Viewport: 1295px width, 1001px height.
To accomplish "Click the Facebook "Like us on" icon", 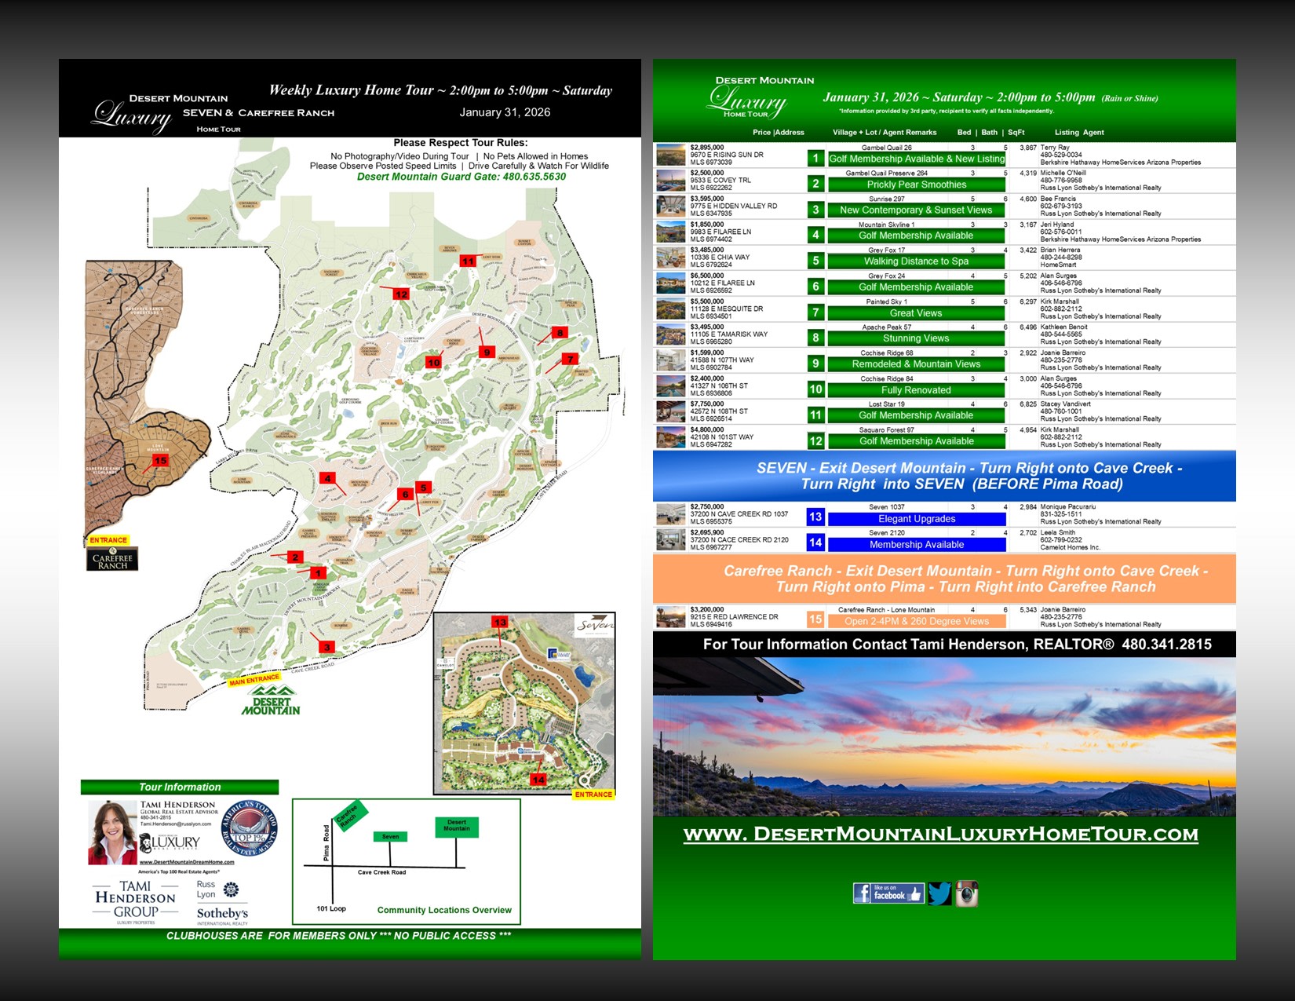I will tap(888, 893).
